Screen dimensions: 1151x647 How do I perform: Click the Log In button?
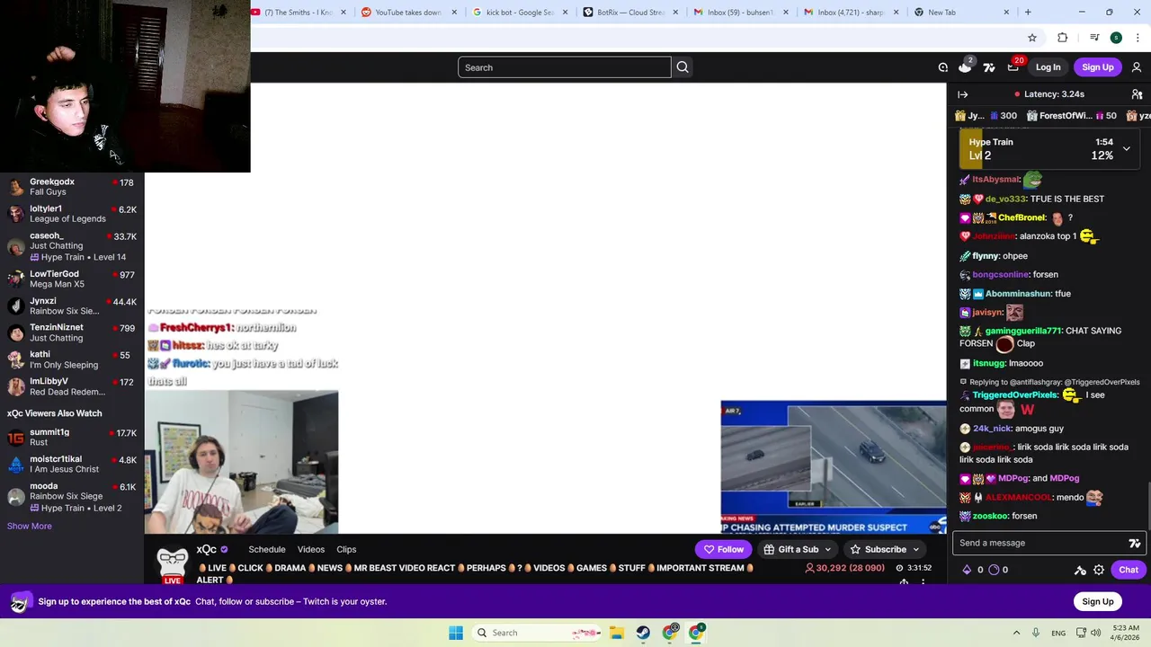tap(1048, 67)
